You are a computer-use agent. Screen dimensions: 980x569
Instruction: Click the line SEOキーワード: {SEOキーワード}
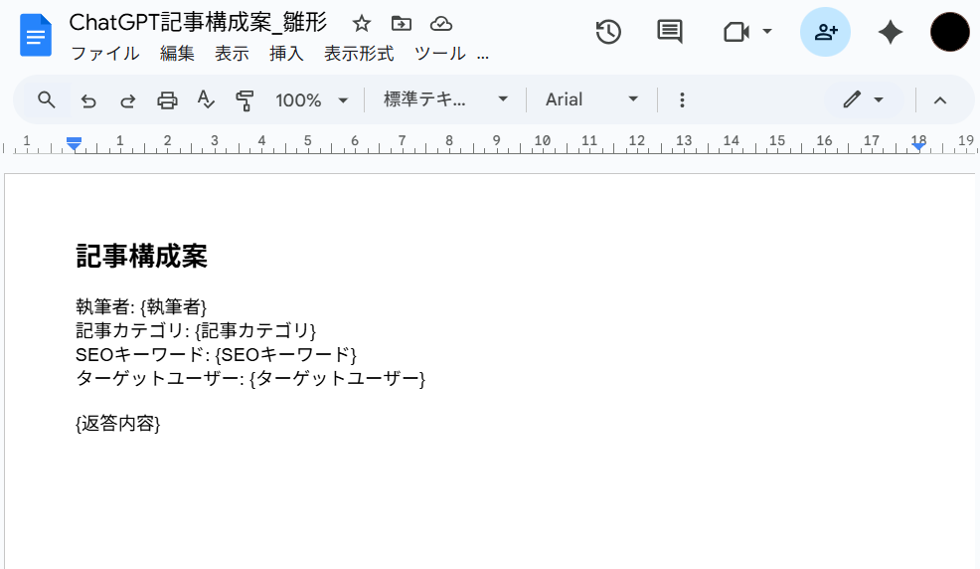click(216, 354)
